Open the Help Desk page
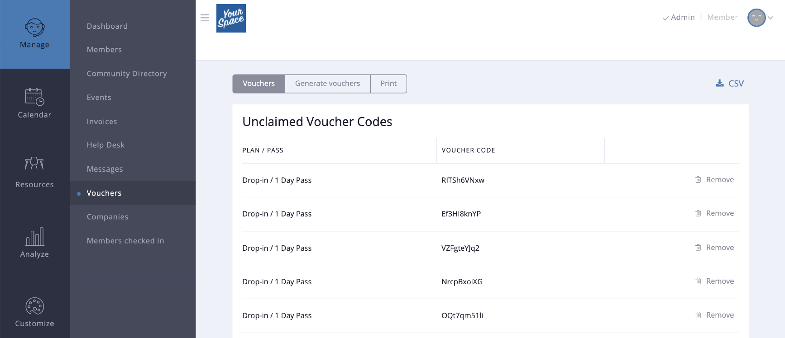Image resolution: width=785 pixels, height=338 pixels. [105, 145]
